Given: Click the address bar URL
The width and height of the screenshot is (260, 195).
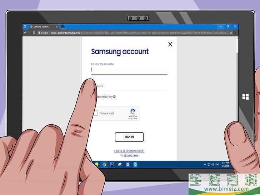Looking at the screenshot, I should [139, 33].
